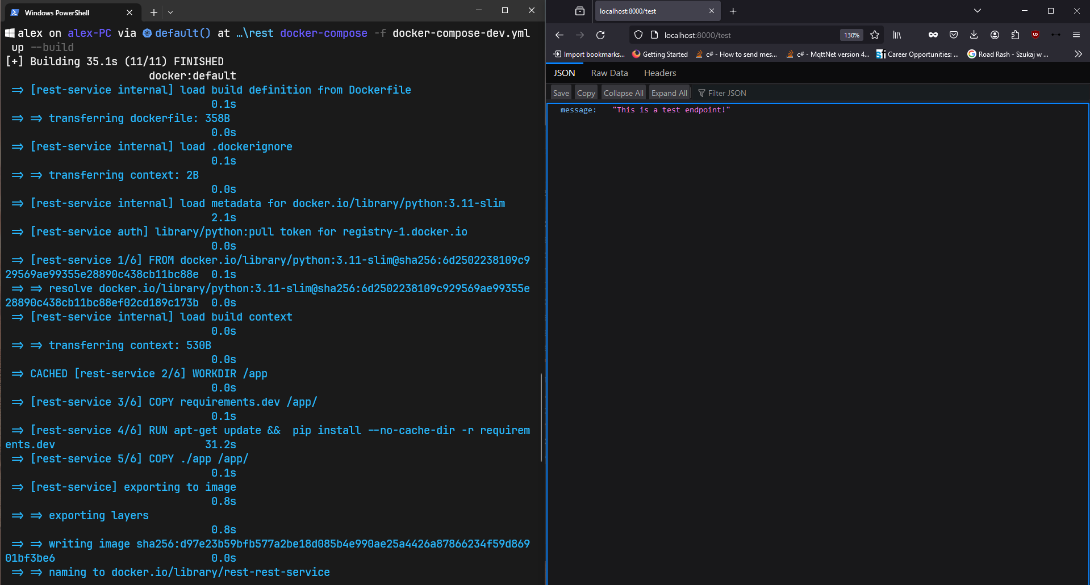Click 'exporting layers' terminal line
Viewport: 1090px width, 585px height.
pyautogui.click(x=80, y=516)
